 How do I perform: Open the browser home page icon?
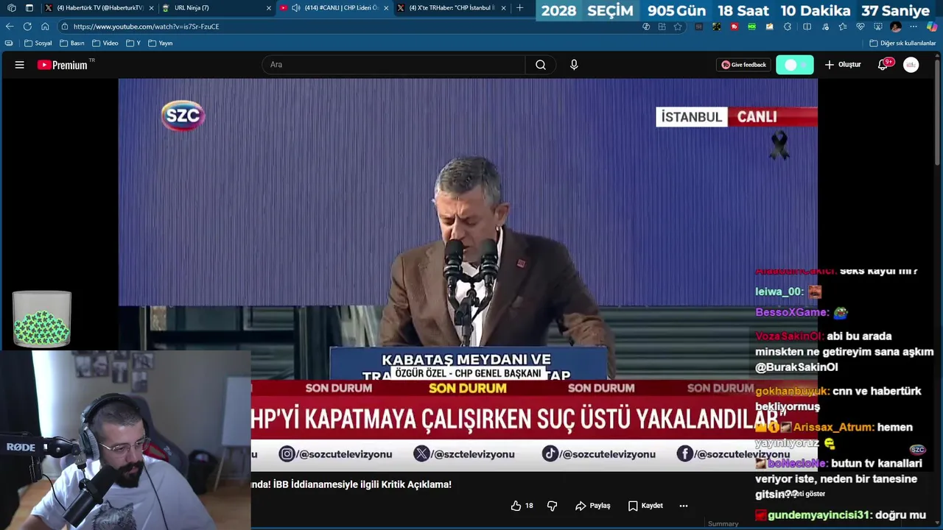point(45,26)
